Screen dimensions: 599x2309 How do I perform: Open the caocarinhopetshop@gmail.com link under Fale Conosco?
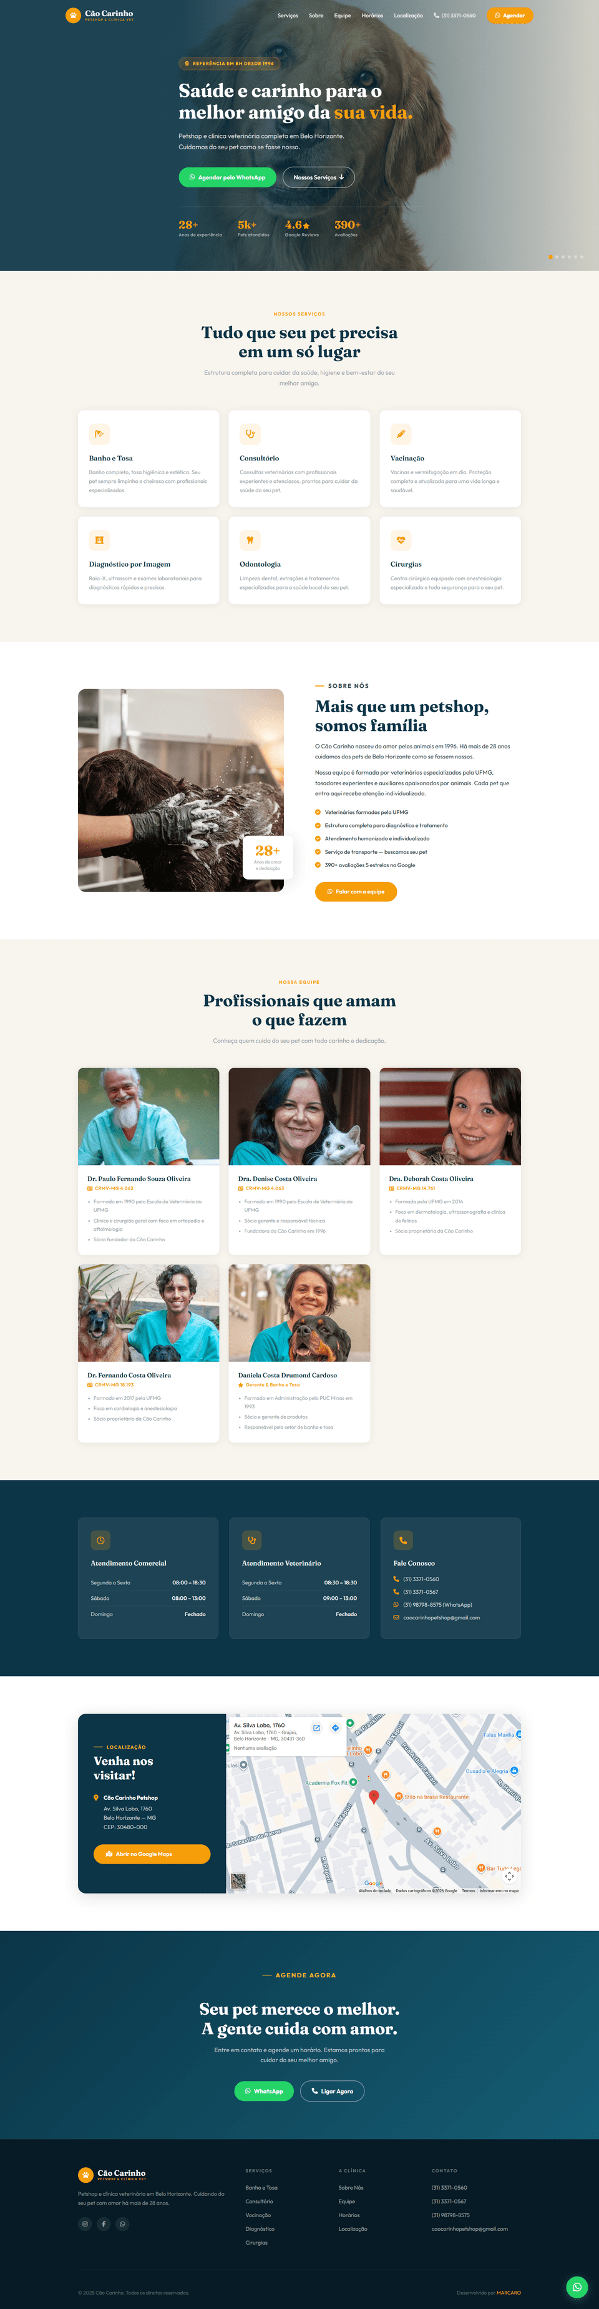(x=441, y=1617)
